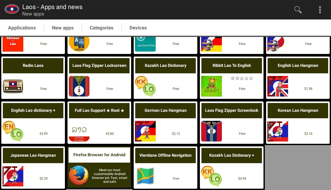Tap the Vientiane Offline Navigation map icon
331x190 pixels.
(x=145, y=176)
